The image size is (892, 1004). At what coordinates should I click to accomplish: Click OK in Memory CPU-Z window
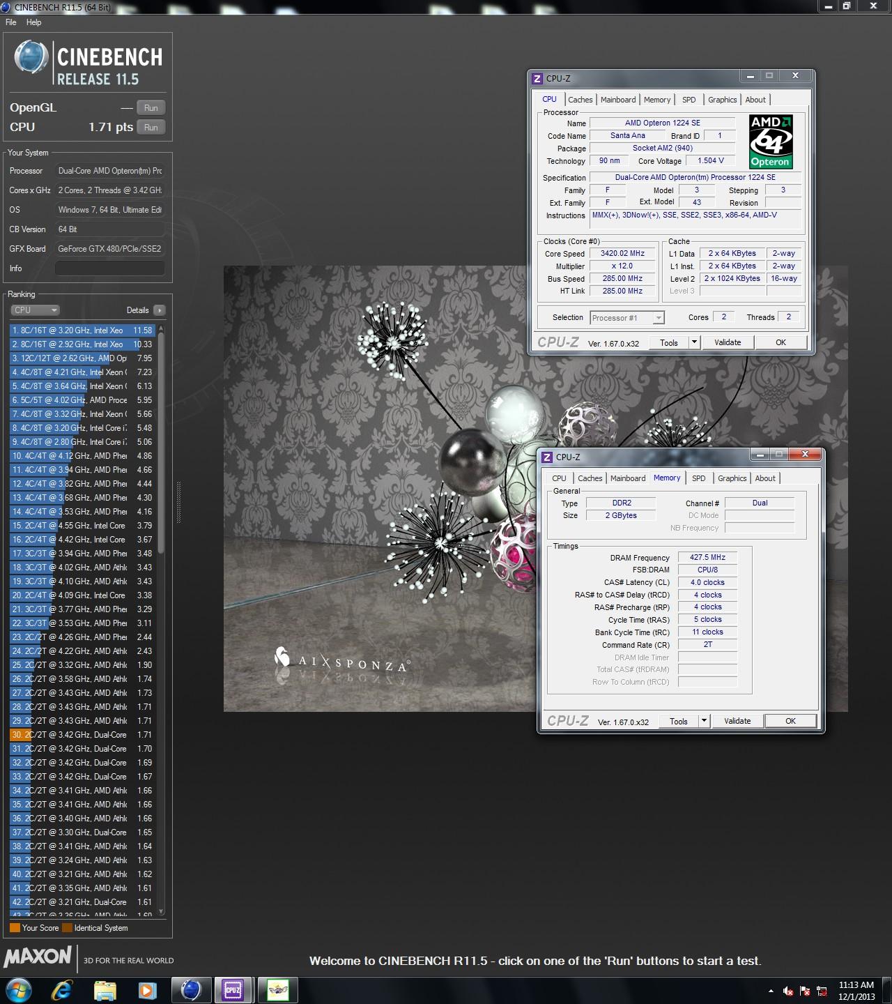790,721
